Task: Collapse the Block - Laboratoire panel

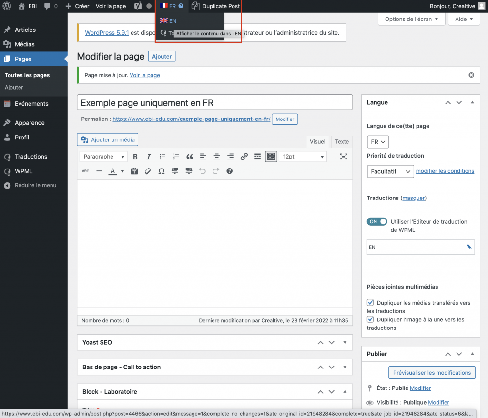Action: (x=345, y=392)
